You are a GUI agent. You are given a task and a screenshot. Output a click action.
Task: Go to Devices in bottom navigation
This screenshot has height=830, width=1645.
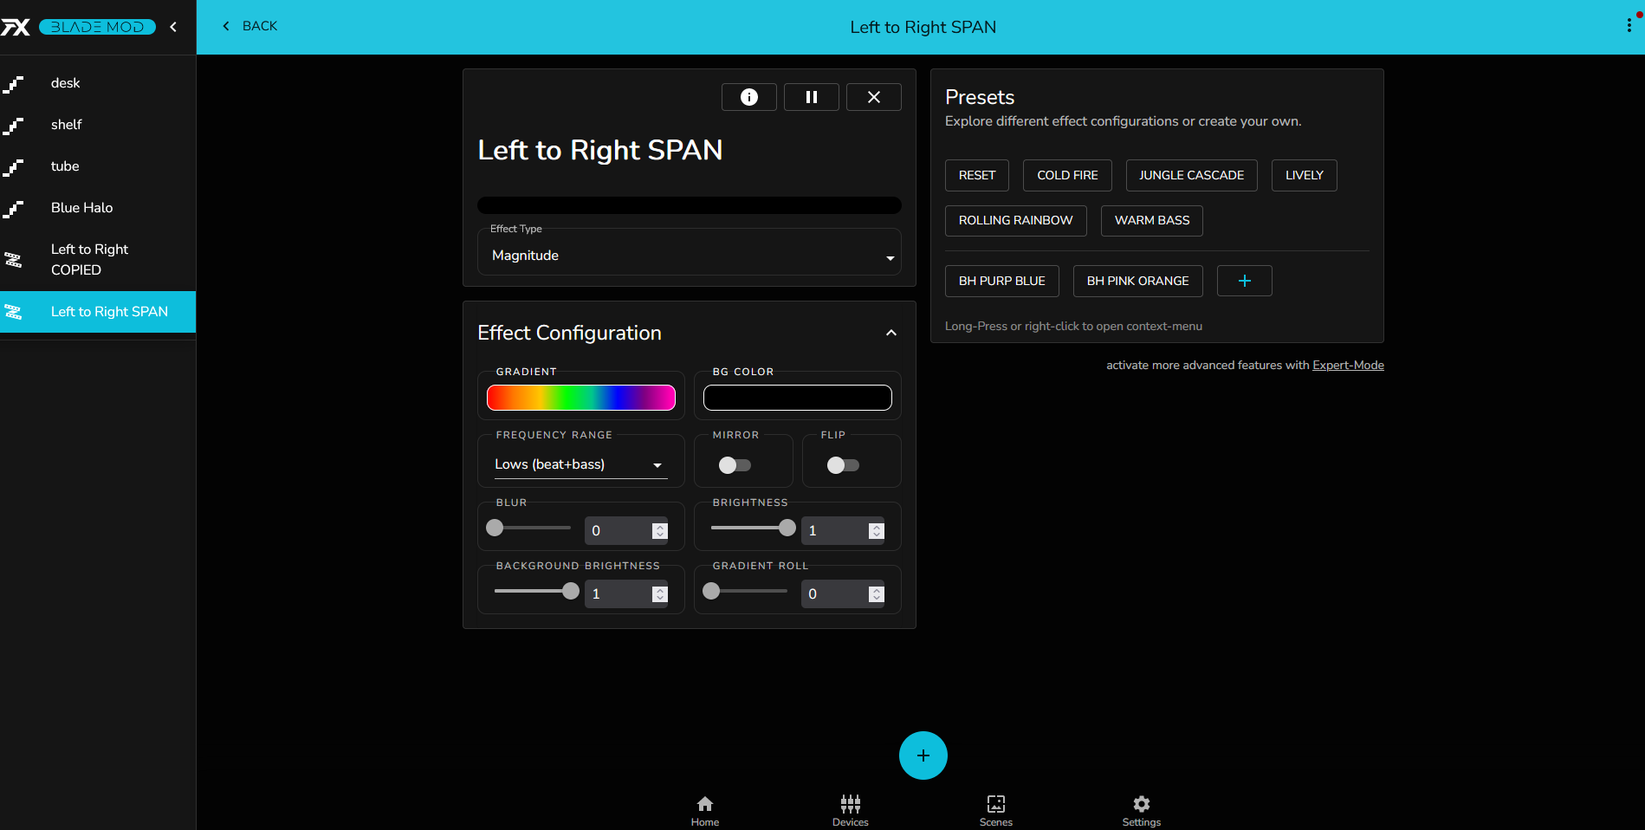click(850, 810)
